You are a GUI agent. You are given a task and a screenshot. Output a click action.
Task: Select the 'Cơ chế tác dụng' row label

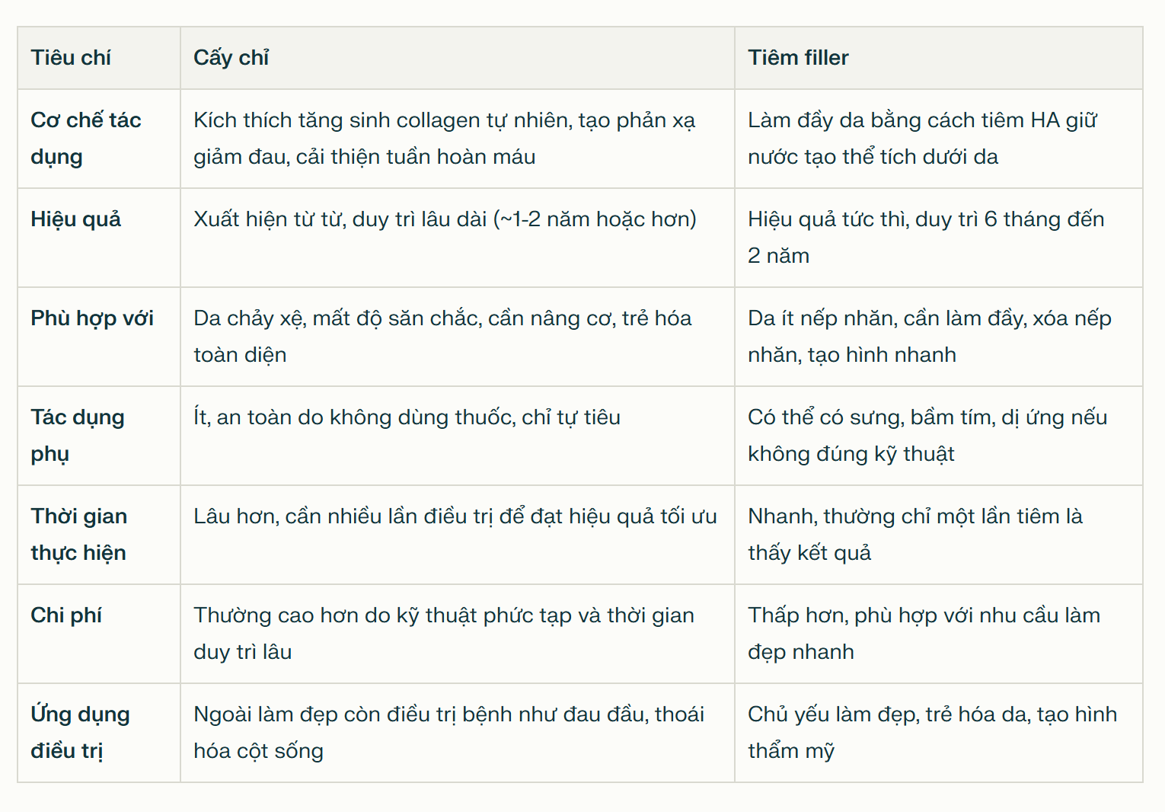85,138
